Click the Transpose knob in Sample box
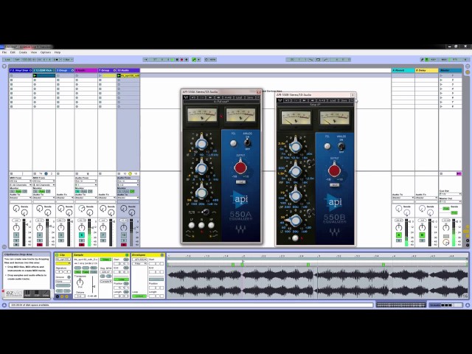This screenshot has width=472, height=354. point(80,282)
